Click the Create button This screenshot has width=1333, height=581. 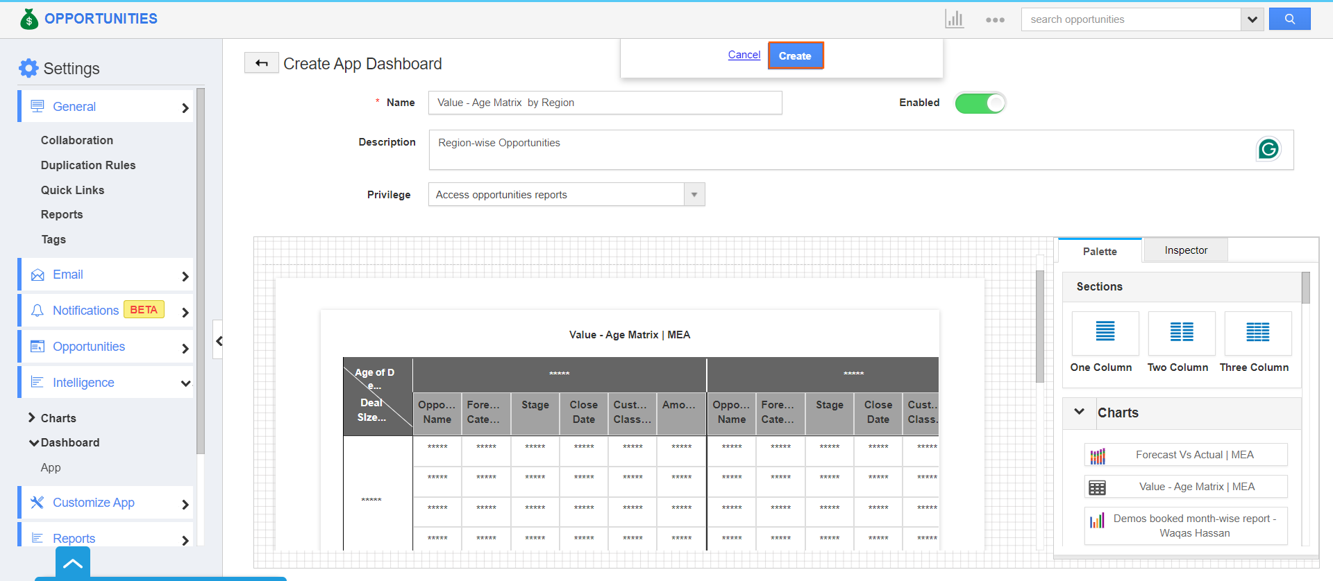click(795, 55)
